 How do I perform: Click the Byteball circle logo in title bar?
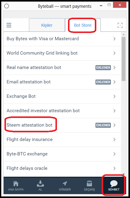click(7, 6)
